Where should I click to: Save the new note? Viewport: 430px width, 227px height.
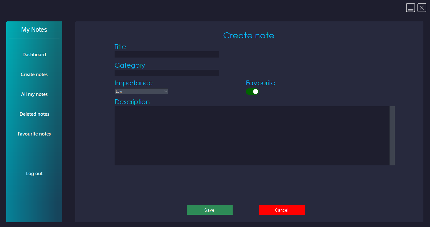[x=210, y=210]
